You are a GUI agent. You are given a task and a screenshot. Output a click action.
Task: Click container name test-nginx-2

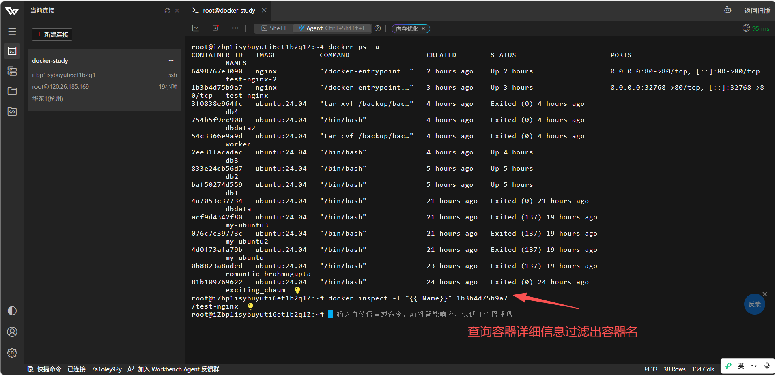pos(251,79)
